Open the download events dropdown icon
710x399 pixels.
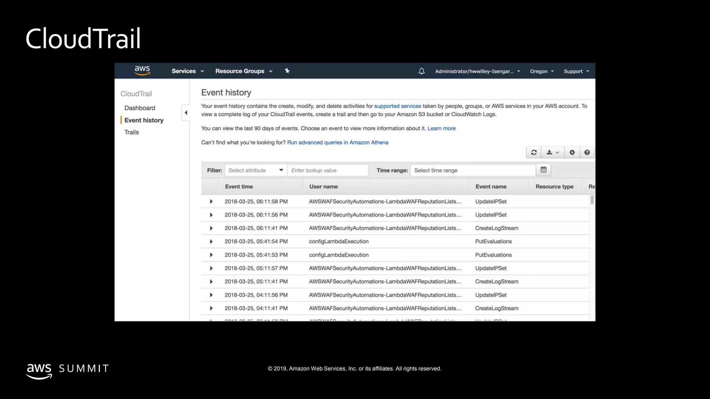[553, 152]
